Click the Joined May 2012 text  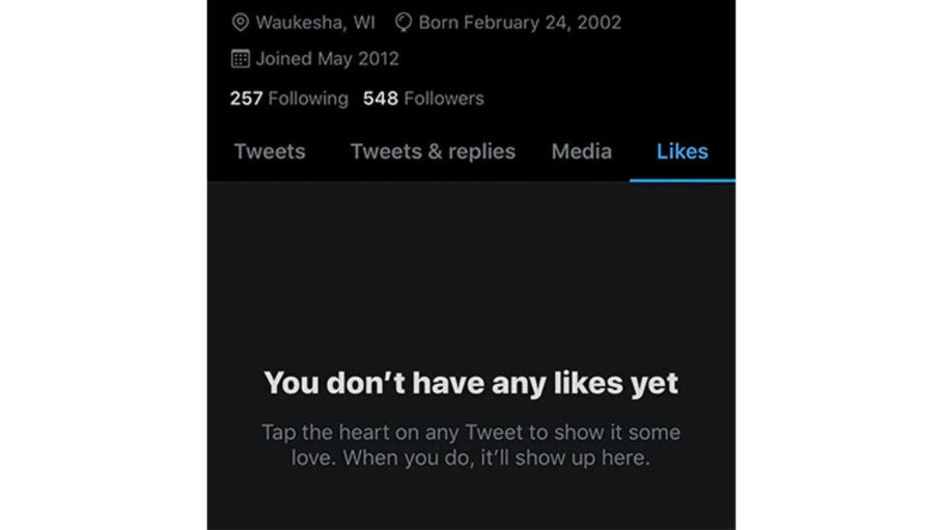(x=330, y=58)
